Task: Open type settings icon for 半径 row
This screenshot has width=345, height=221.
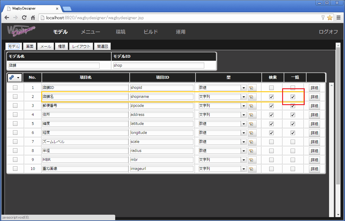Action: click(252, 151)
